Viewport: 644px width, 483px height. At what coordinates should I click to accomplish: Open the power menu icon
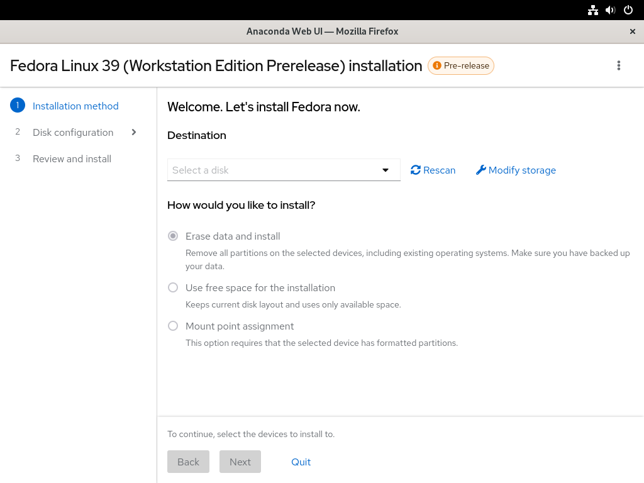(x=628, y=10)
